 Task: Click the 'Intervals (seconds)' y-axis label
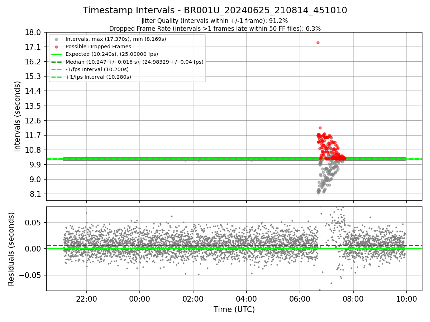pyautogui.click(x=18, y=116)
